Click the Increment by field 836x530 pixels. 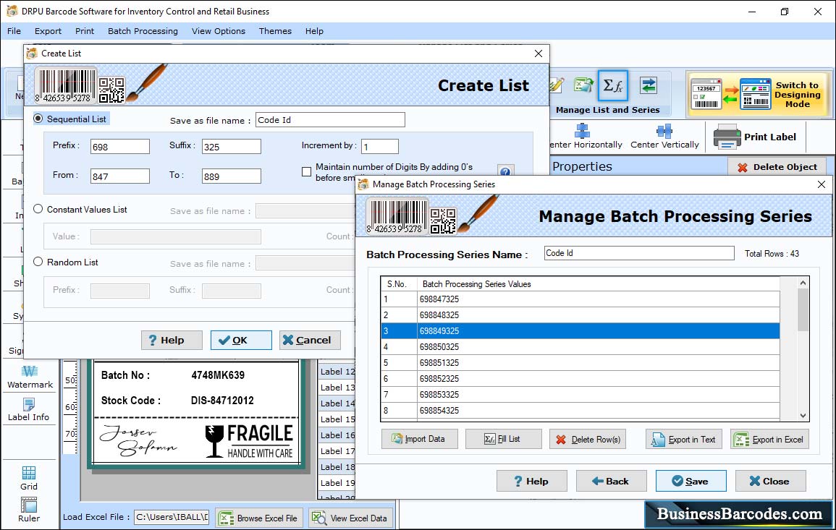pyautogui.click(x=379, y=147)
